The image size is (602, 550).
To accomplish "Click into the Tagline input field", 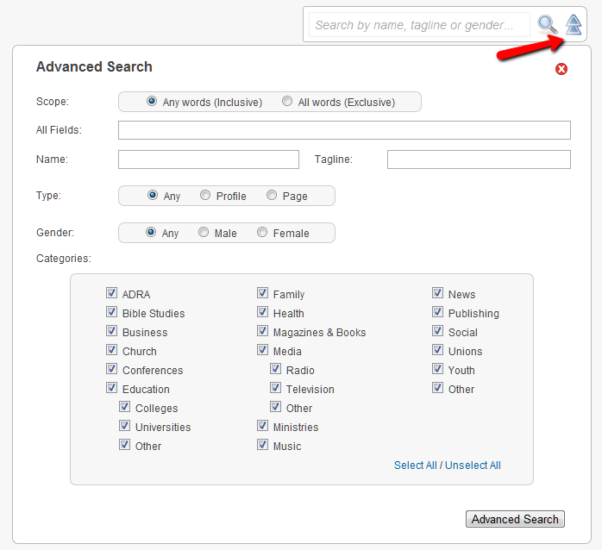I will coord(479,159).
